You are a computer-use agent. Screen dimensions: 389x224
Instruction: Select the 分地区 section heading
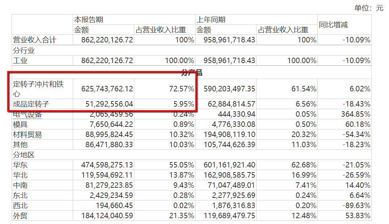pyautogui.click(x=24, y=155)
